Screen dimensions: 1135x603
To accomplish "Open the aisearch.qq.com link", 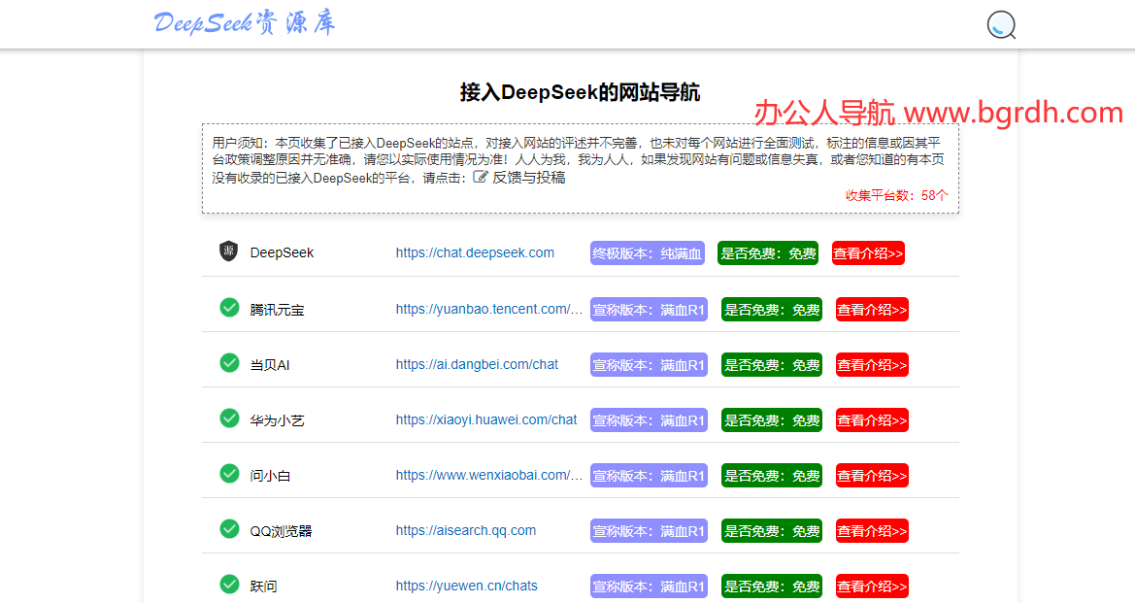I will point(466,530).
